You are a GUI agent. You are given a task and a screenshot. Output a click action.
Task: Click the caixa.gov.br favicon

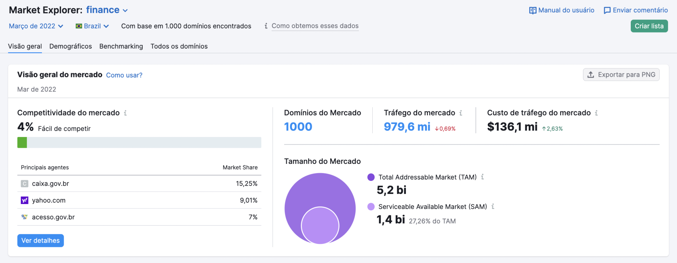coord(24,184)
